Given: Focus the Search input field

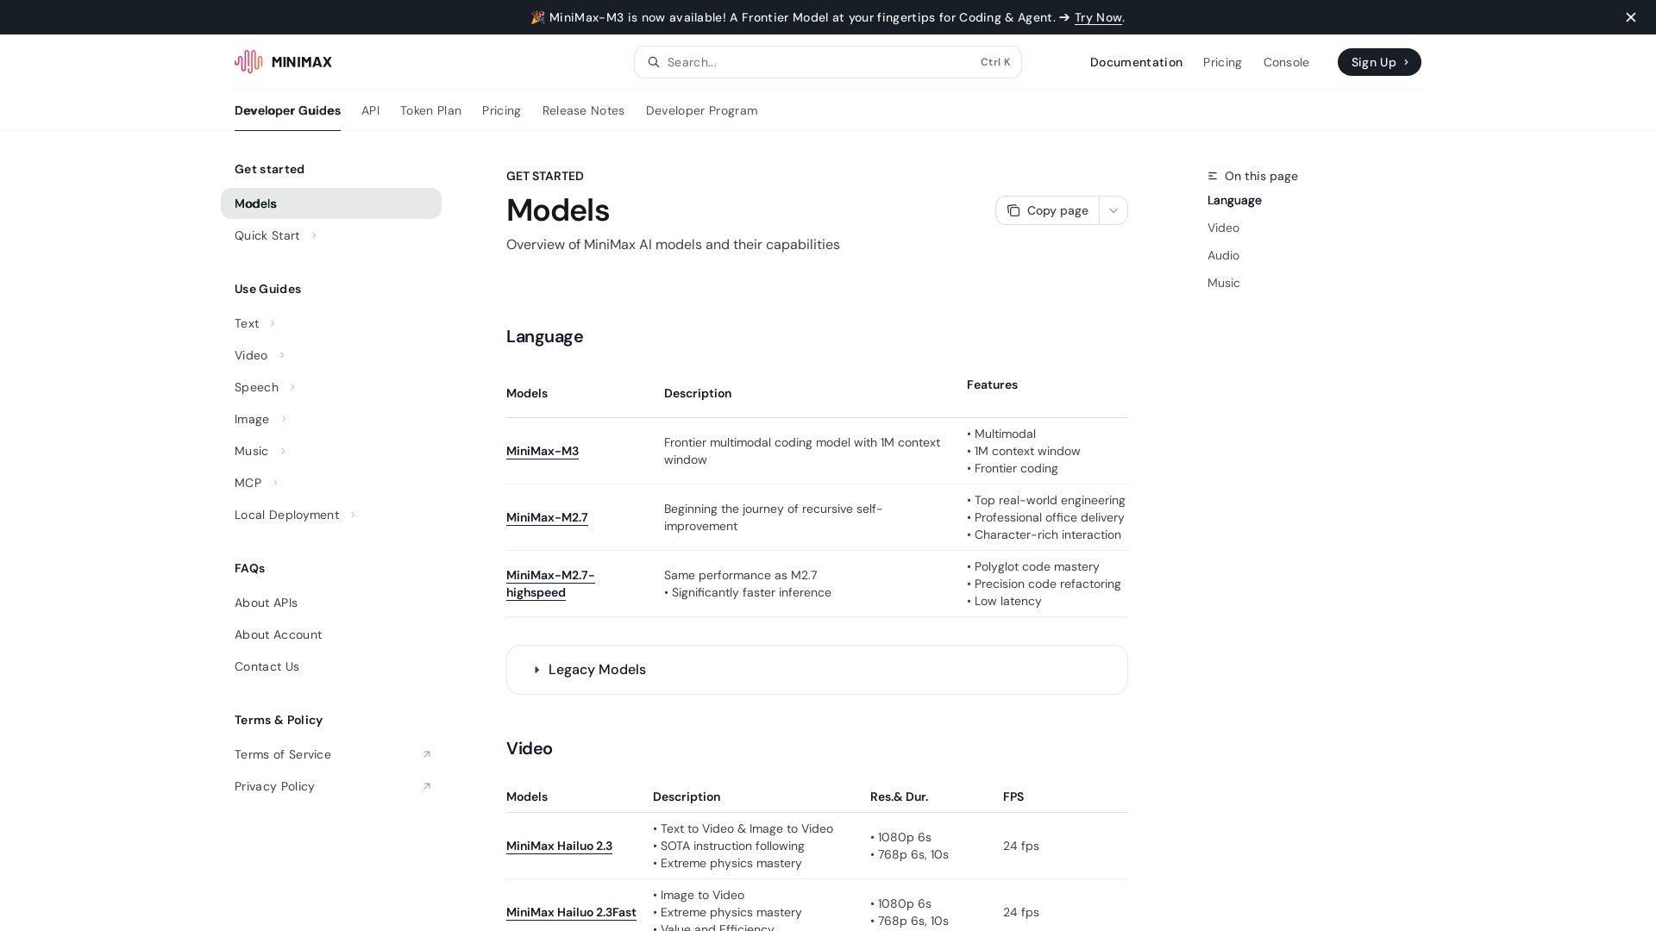Looking at the screenshot, I should [x=828, y=62].
